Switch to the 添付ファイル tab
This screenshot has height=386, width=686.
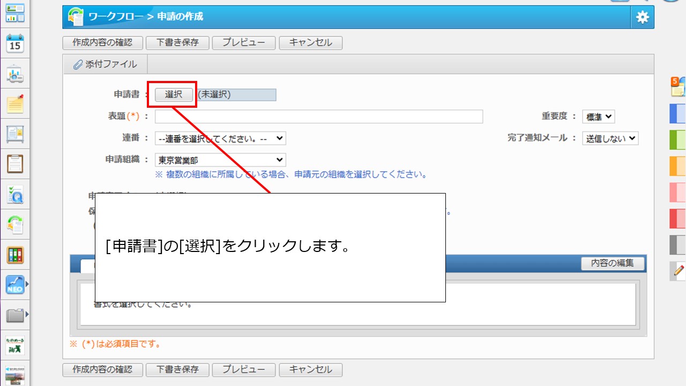coord(105,64)
